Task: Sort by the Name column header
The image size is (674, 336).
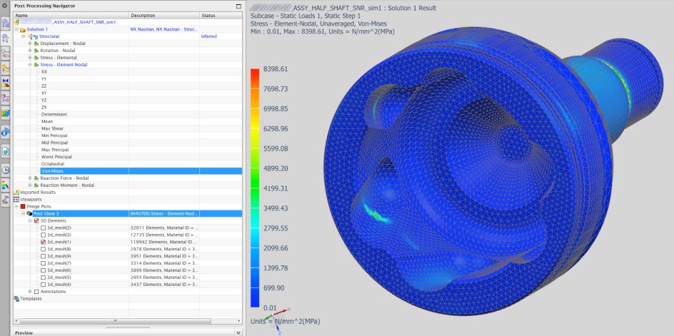Action: pyautogui.click(x=71, y=16)
